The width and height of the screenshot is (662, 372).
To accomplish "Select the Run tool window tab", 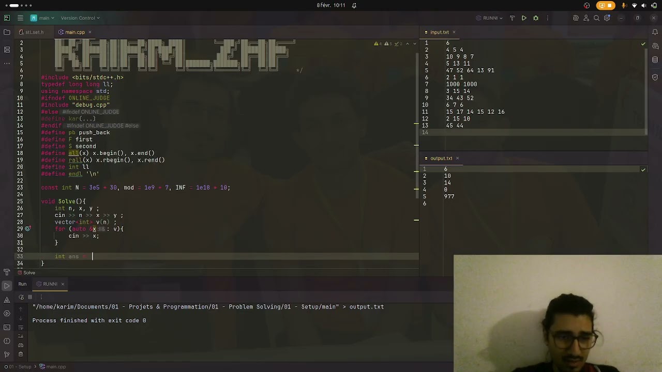I will 22,284.
